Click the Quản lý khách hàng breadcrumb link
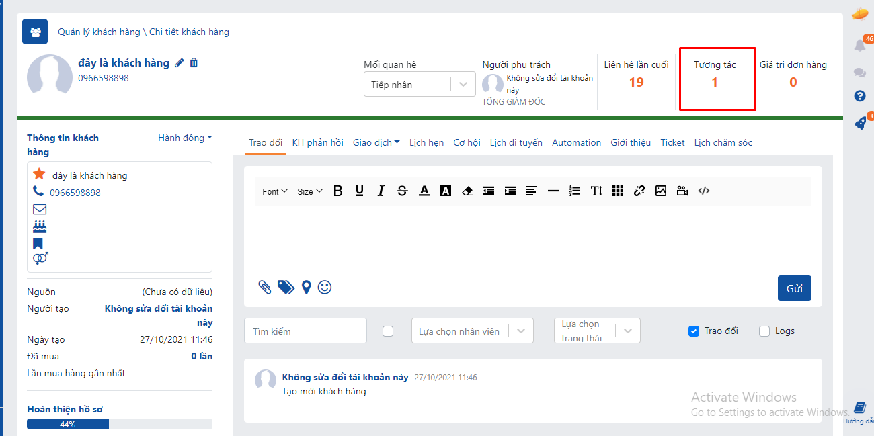This screenshot has height=436, width=874. 99,32
